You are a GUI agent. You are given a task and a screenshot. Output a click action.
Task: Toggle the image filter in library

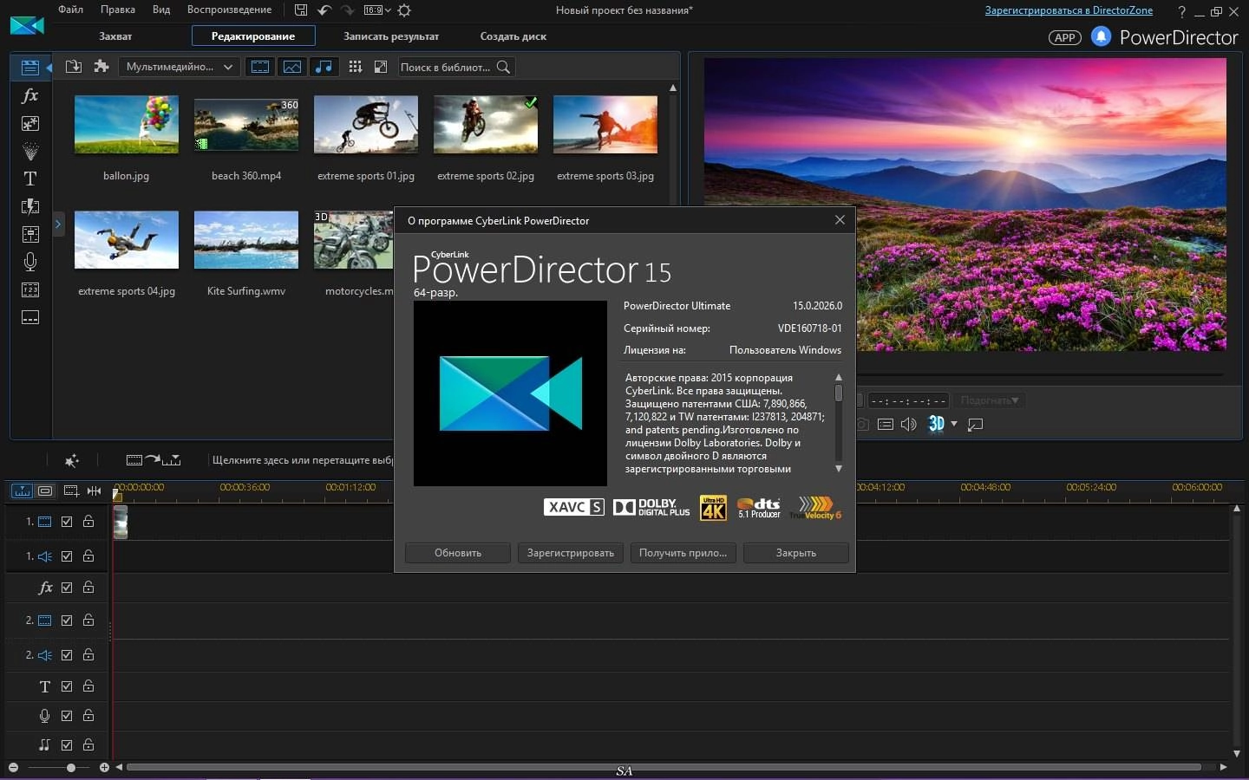click(x=292, y=67)
